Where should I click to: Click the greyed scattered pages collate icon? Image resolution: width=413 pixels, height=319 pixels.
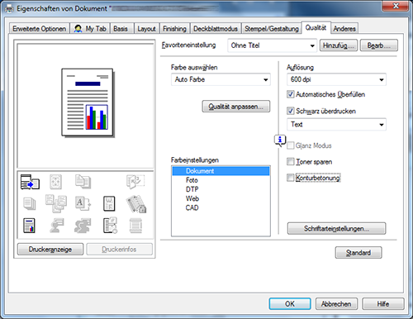(56, 203)
